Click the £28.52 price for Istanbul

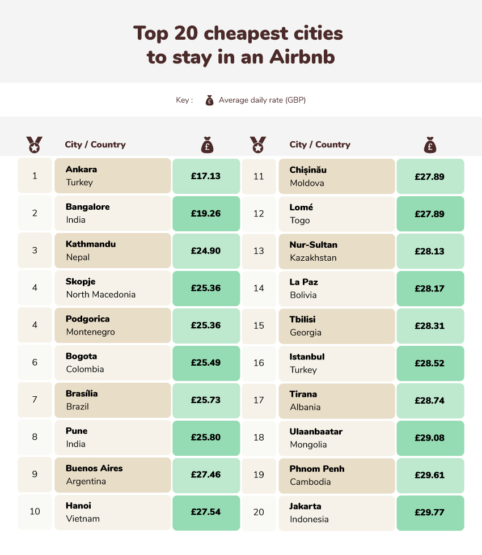pyautogui.click(x=430, y=363)
